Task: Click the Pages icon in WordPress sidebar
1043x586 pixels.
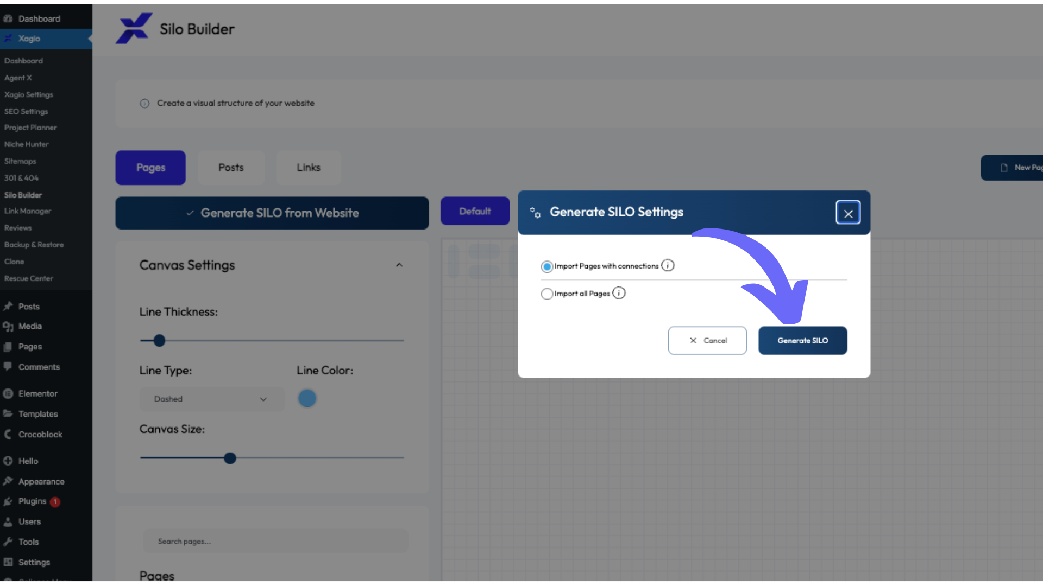Action: click(8, 347)
